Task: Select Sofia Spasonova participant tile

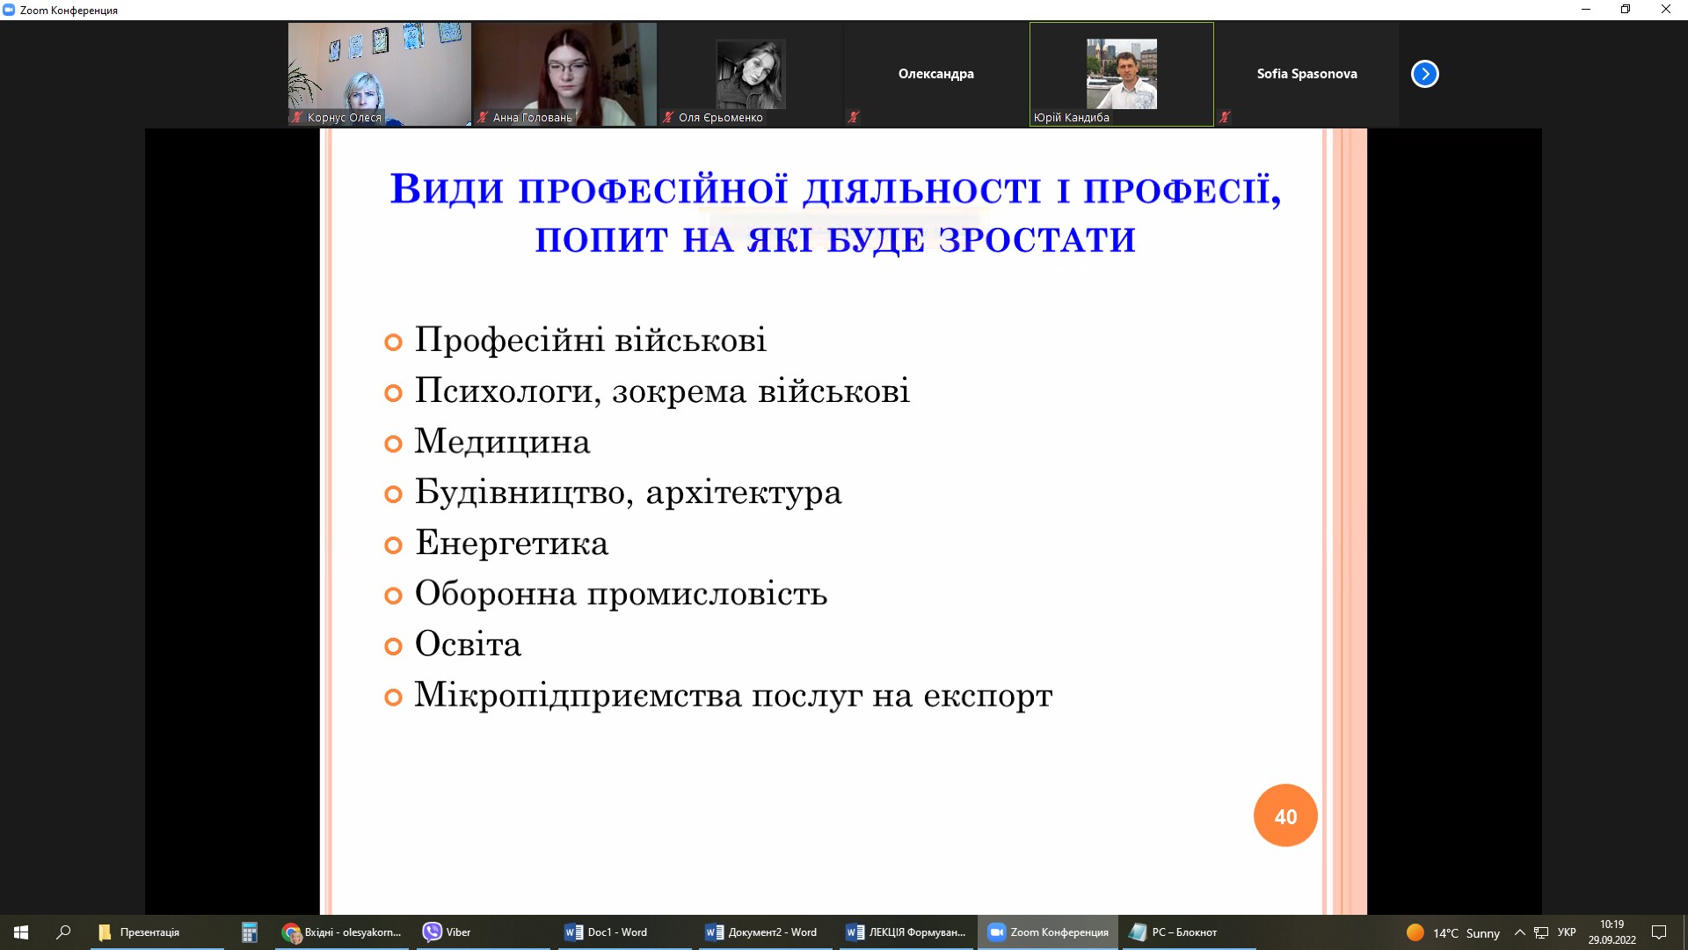Action: coord(1306,74)
